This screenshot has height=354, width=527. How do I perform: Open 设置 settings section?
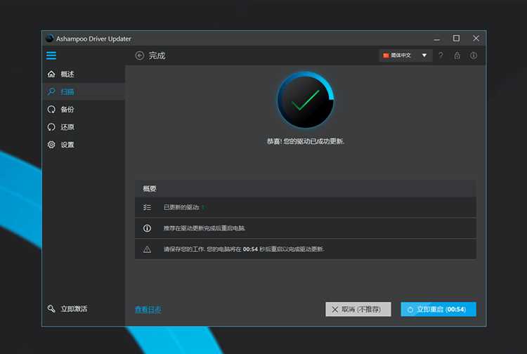(84, 145)
